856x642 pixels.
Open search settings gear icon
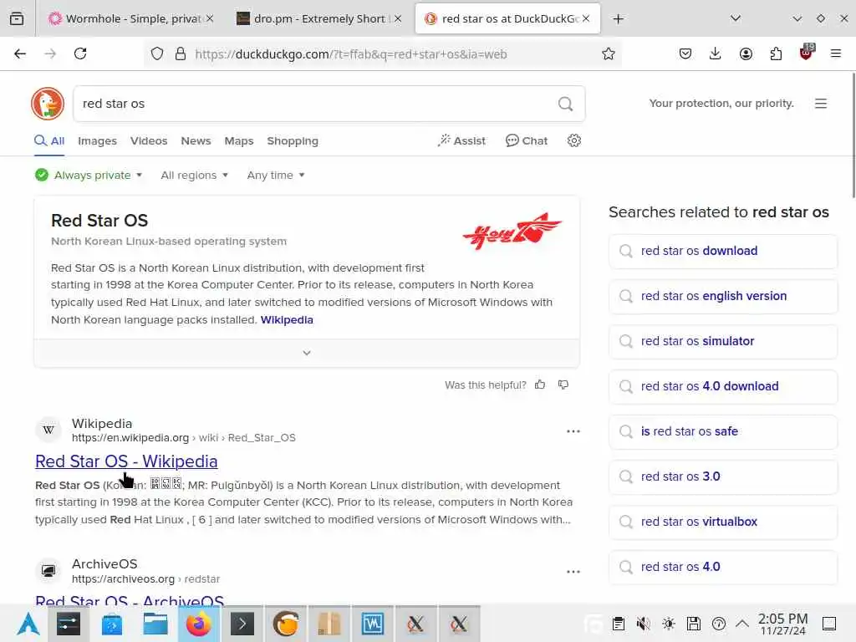coord(573,140)
